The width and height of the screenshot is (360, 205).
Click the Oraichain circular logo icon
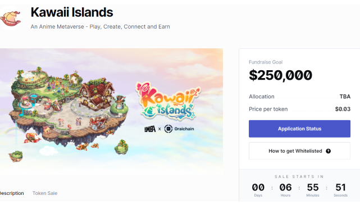168,129
